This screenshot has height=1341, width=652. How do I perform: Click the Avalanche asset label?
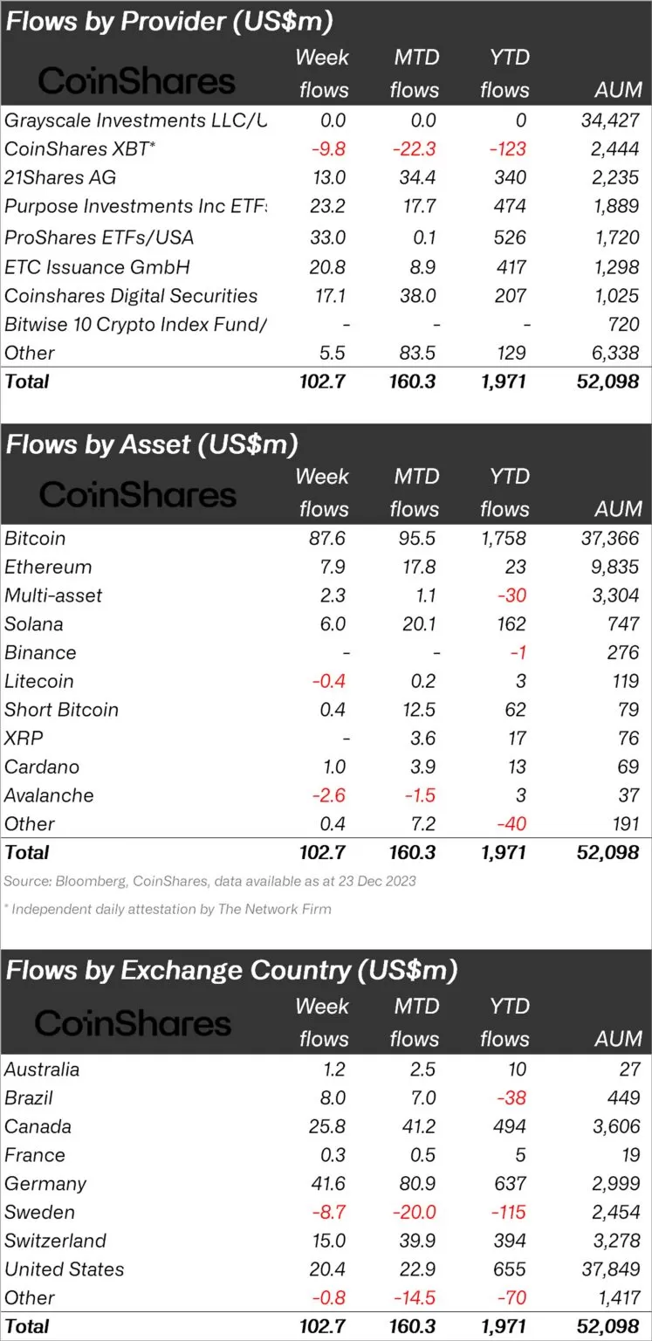(49, 795)
